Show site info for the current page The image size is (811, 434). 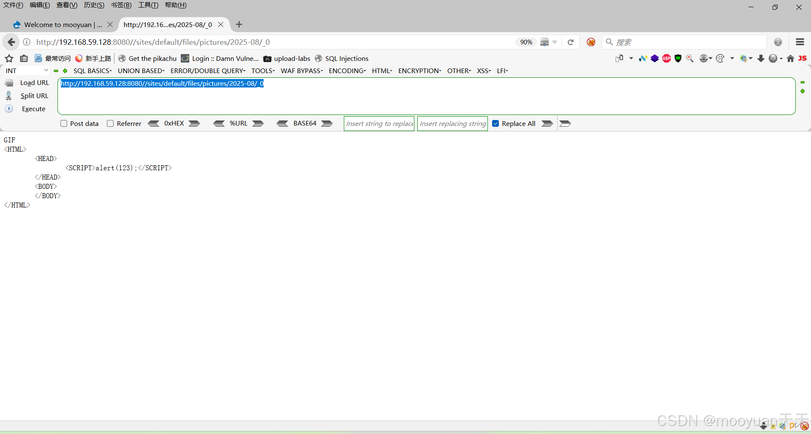27,42
